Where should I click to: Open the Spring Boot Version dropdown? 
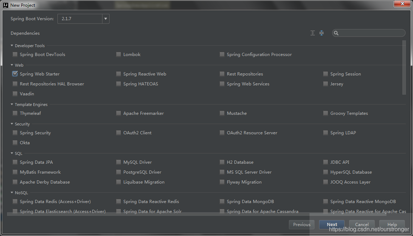click(106, 19)
